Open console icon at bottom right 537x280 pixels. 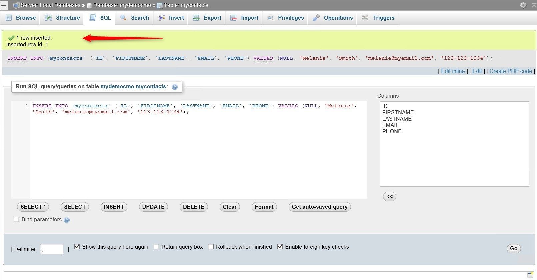pos(530,275)
